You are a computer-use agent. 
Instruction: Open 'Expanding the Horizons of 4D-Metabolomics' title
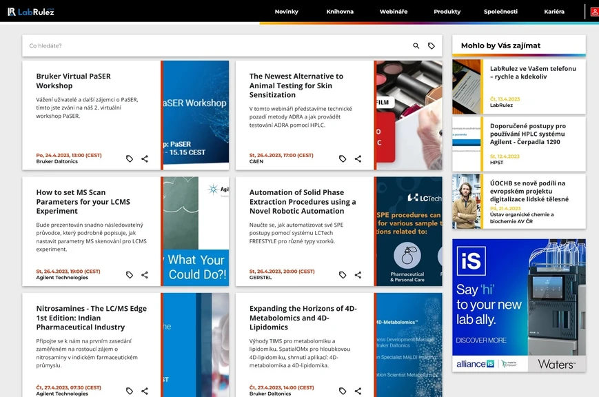tap(303, 318)
